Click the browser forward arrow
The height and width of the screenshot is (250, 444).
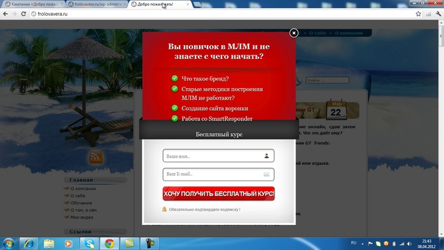point(15,14)
